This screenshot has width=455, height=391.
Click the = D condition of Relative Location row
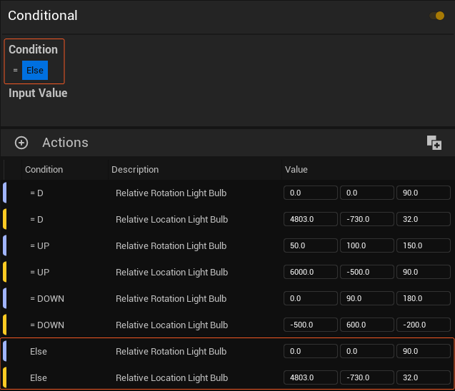click(x=36, y=220)
